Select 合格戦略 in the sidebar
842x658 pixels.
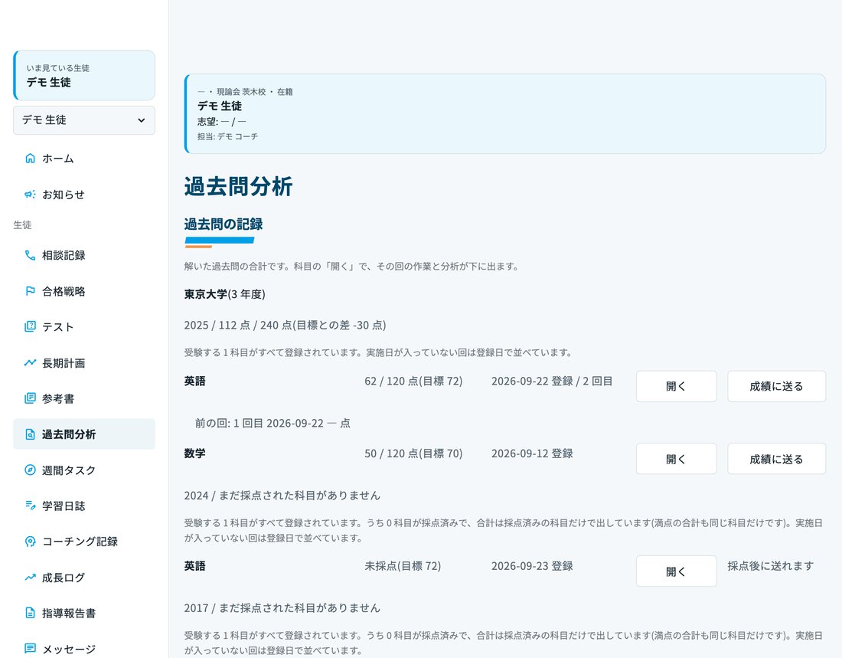tap(84, 291)
